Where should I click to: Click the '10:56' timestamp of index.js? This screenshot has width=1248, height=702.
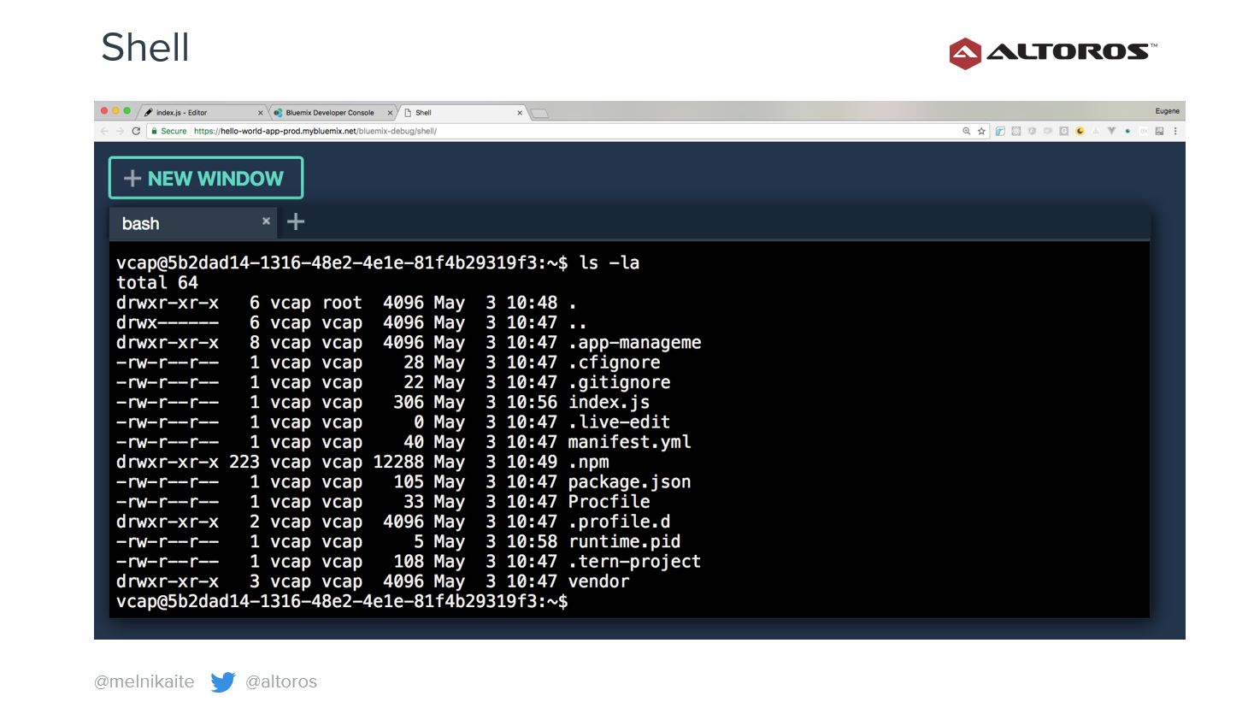point(532,402)
